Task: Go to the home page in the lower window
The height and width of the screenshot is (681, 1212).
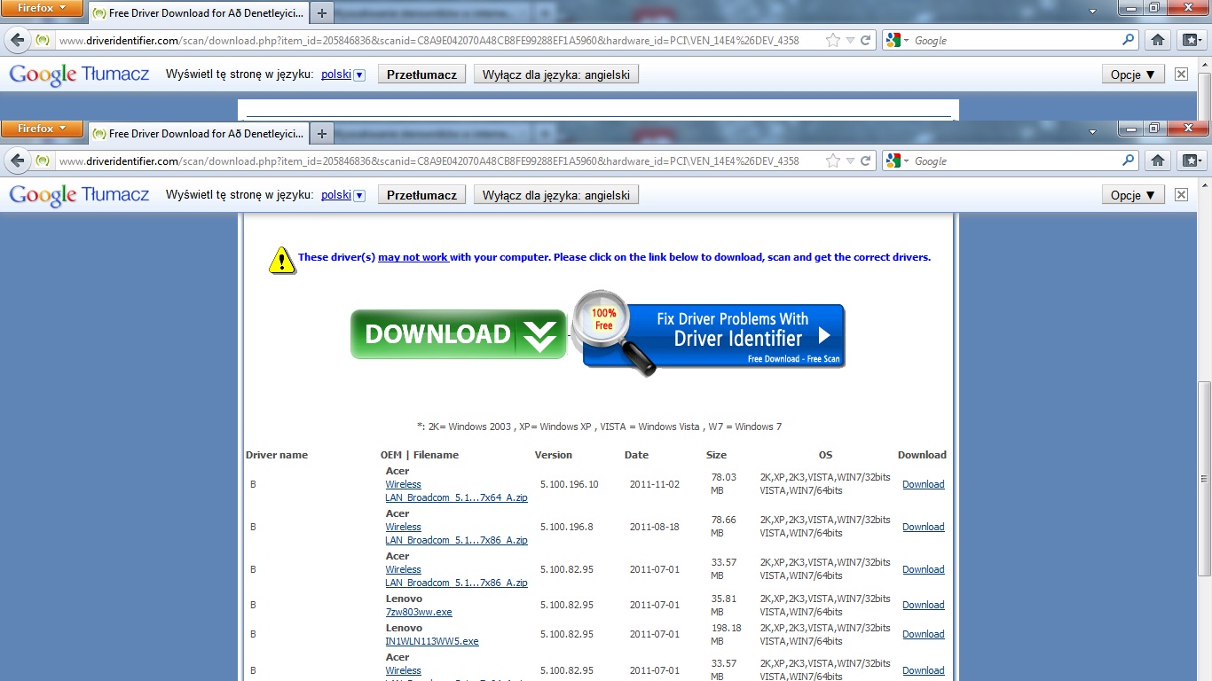Action: 1158,160
